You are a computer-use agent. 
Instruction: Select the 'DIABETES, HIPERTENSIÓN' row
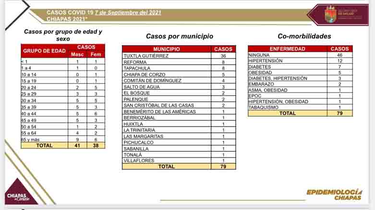click(x=300, y=78)
